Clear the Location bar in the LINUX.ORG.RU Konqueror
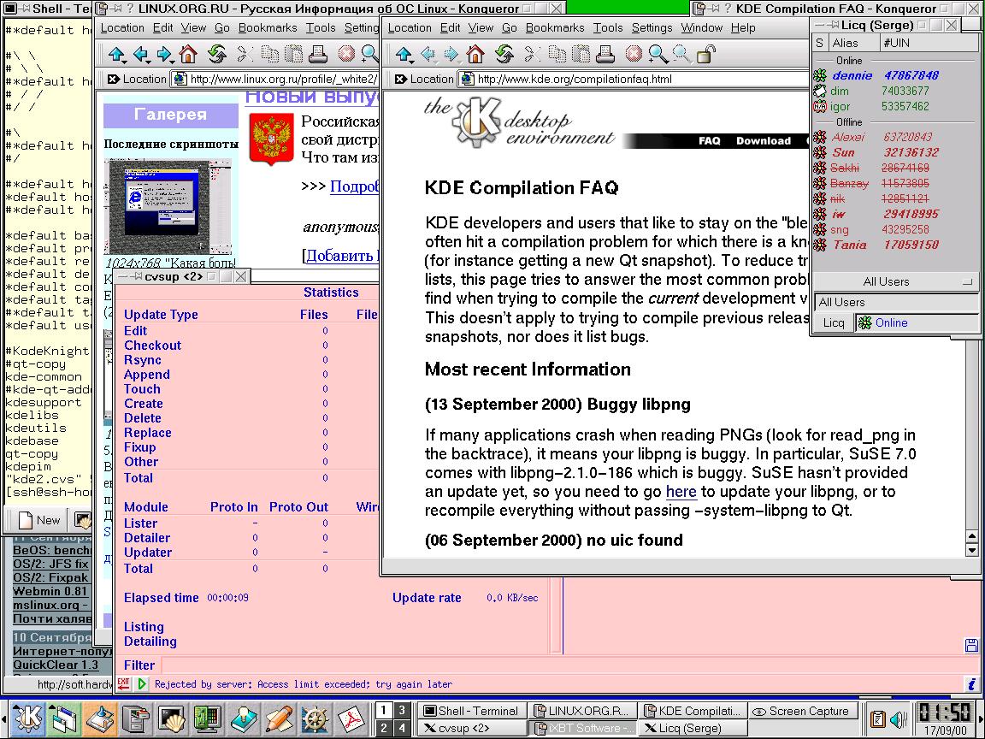This screenshot has width=985, height=739. (113, 80)
